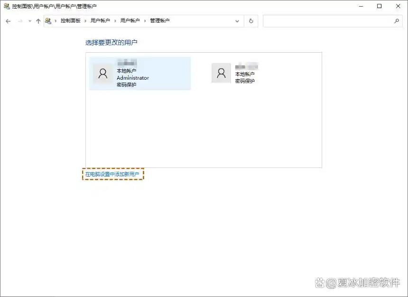This screenshot has height=297, width=408.
Task: Select 管理帐户 in the breadcrumb path
Action: (x=160, y=20)
